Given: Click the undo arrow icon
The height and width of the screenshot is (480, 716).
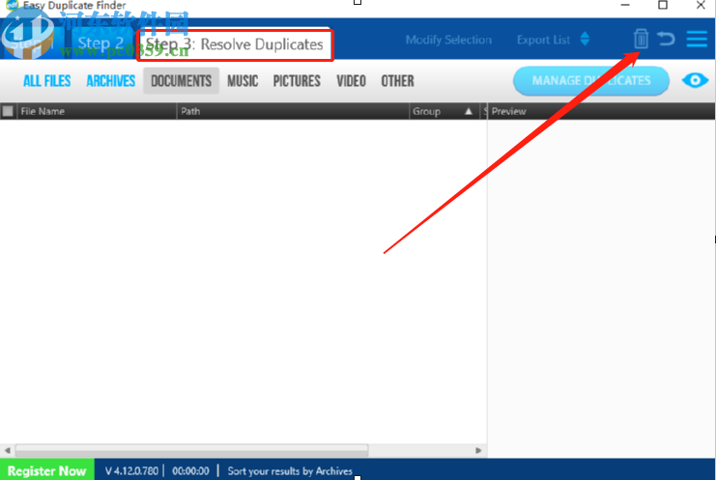Looking at the screenshot, I should point(666,39).
